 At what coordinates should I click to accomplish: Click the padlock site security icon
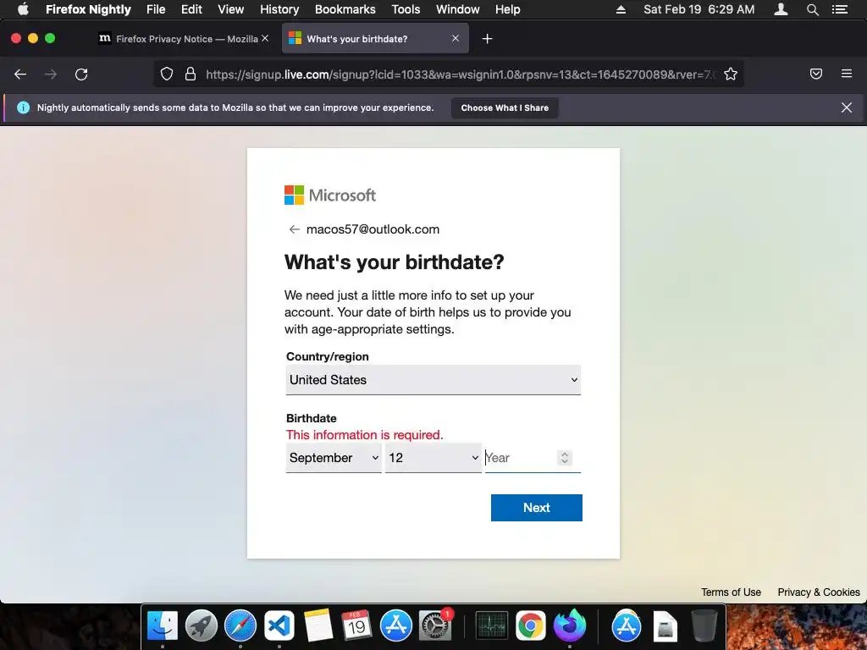coord(191,74)
